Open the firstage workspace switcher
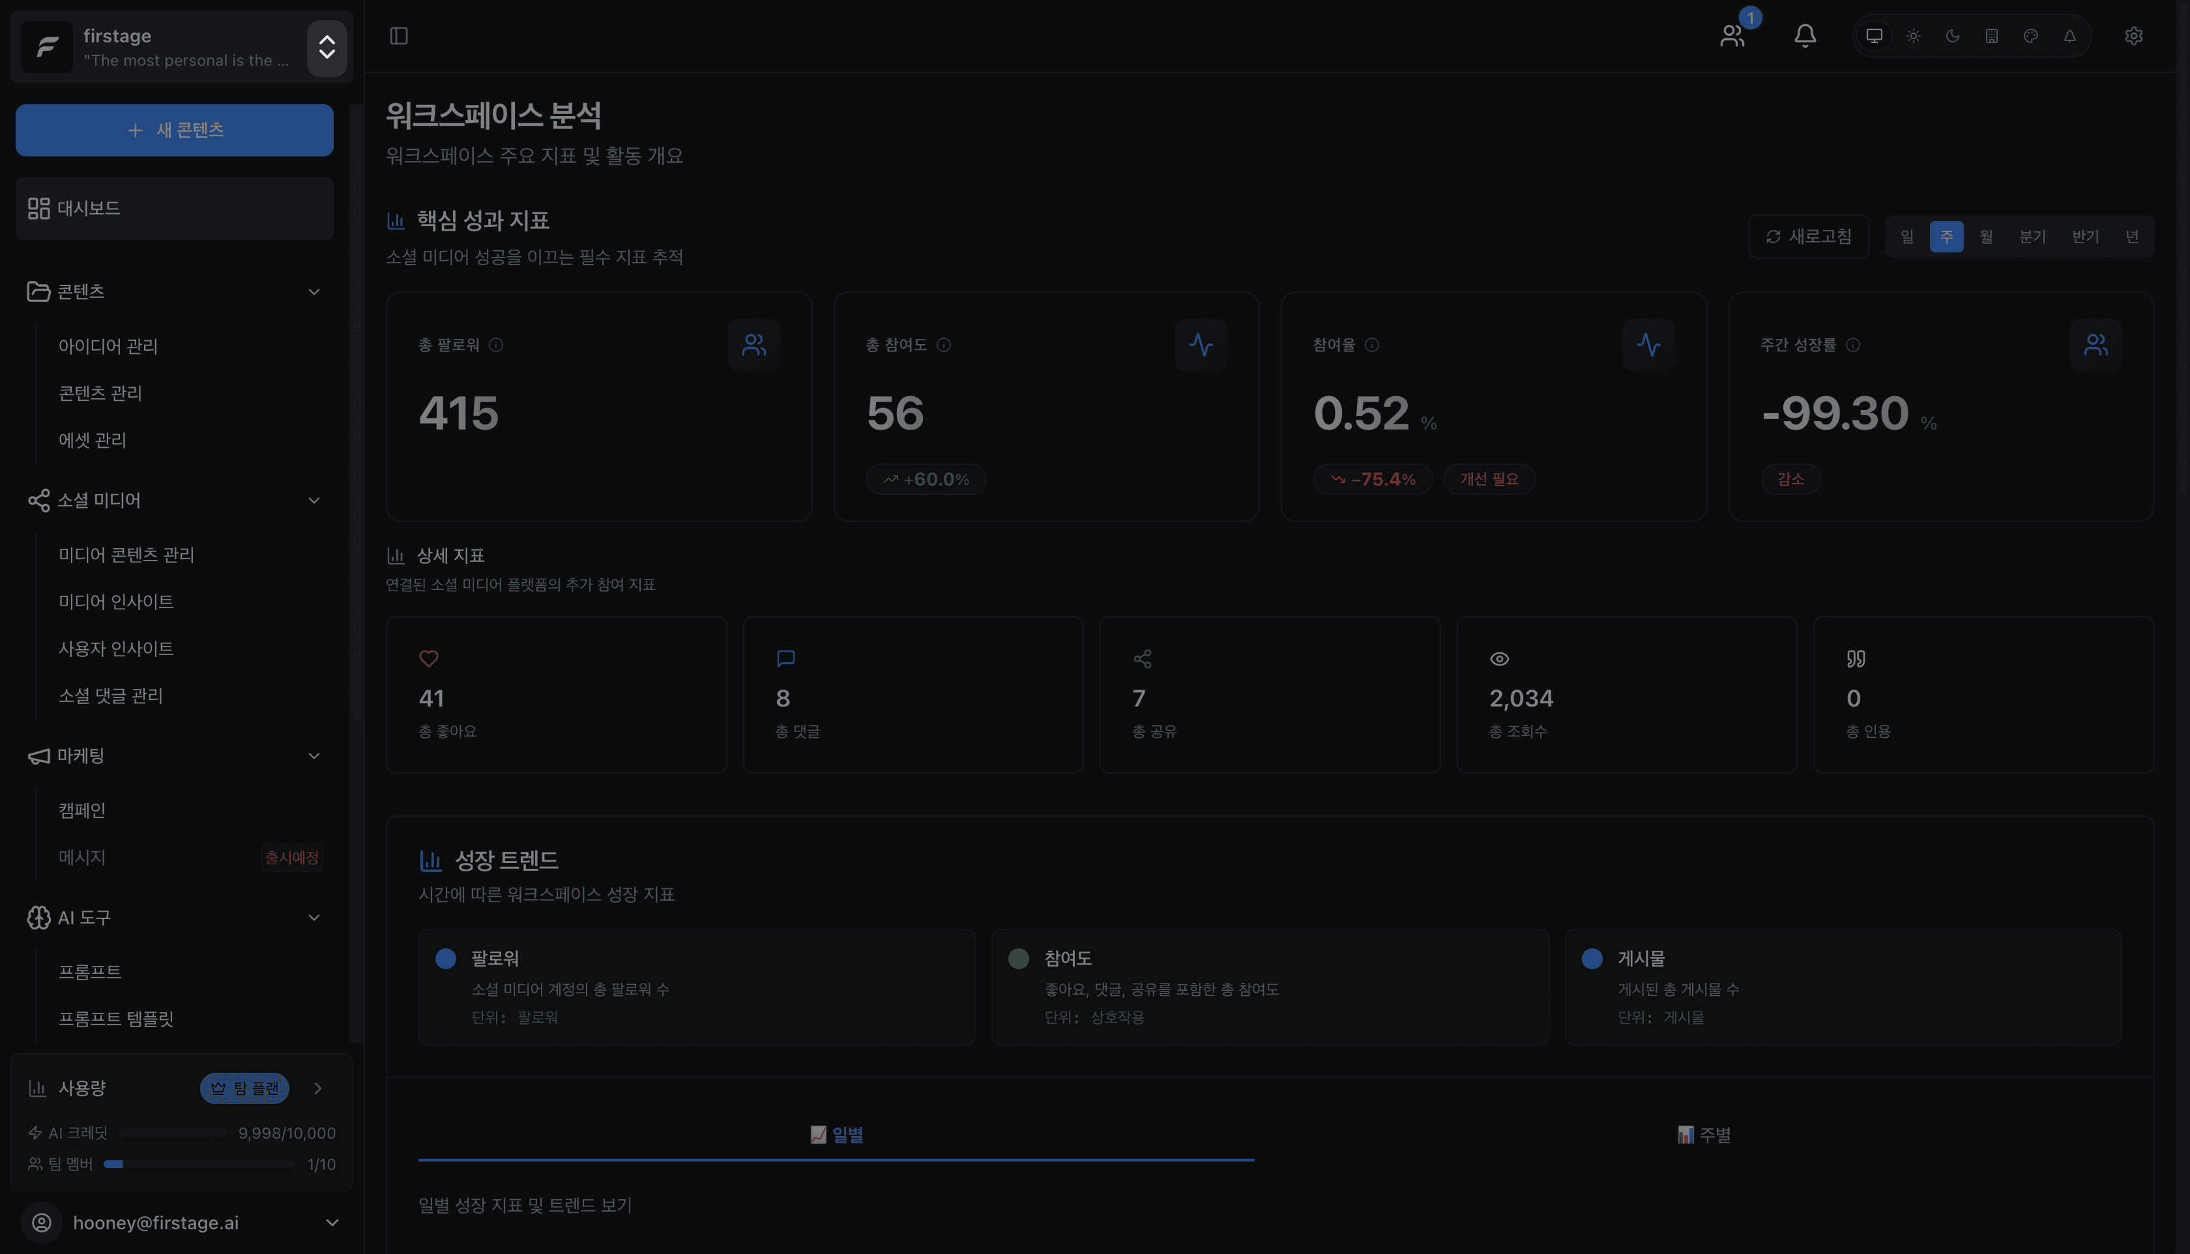This screenshot has height=1254, width=2190. pos(327,48)
